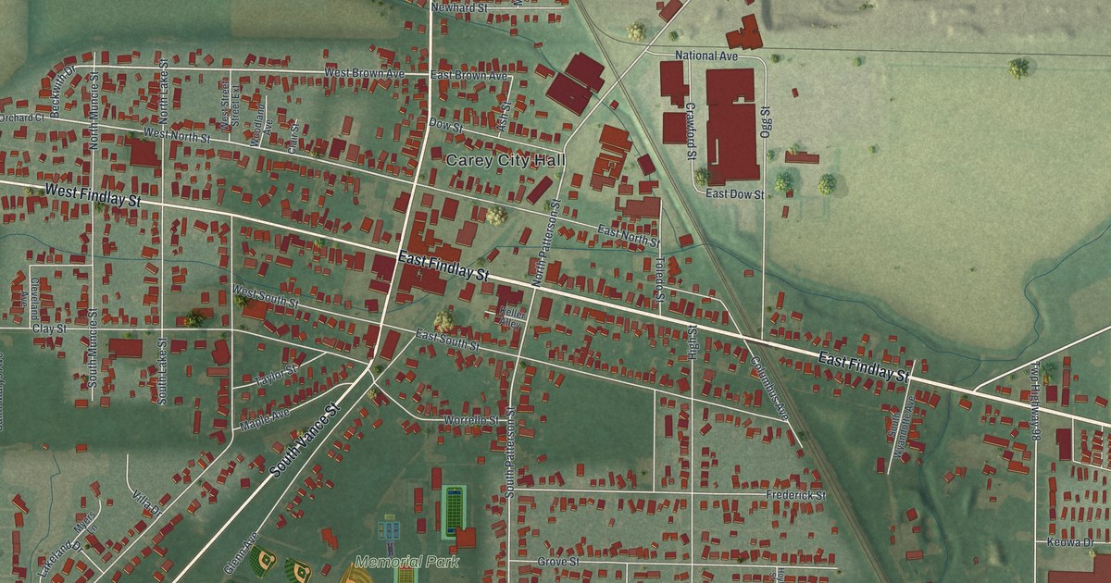Select the West South St label
Screen dimensions: 1111x583
pos(266,296)
